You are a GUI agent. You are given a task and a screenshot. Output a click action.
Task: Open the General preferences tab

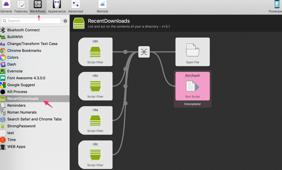pos(6,6)
